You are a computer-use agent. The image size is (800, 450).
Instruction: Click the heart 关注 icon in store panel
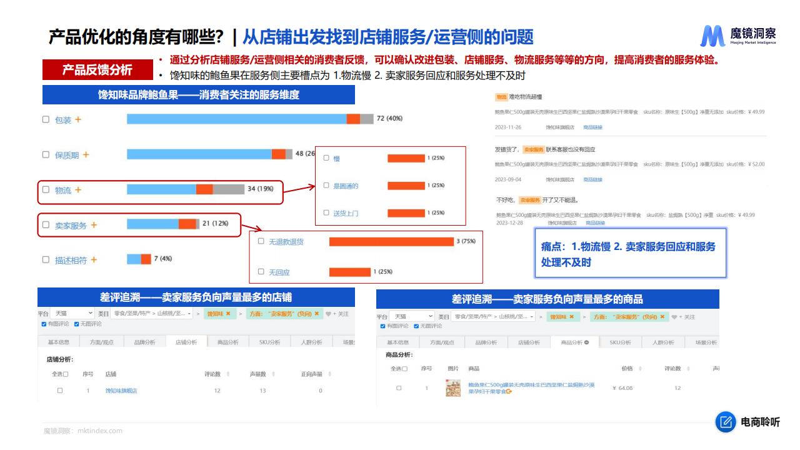tap(328, 314)
